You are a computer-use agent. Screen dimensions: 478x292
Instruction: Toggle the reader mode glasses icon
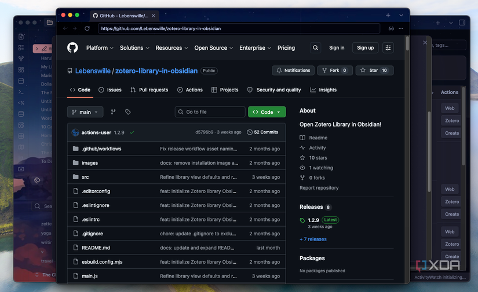[x=391, y=28]
